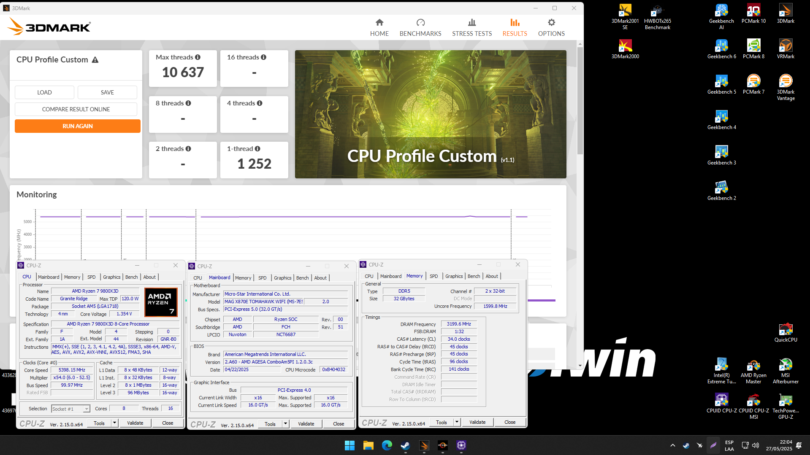The image size is (810, 455).
Task: Open PCMark 10 desktop shortcut
Action: pos(753,14)
